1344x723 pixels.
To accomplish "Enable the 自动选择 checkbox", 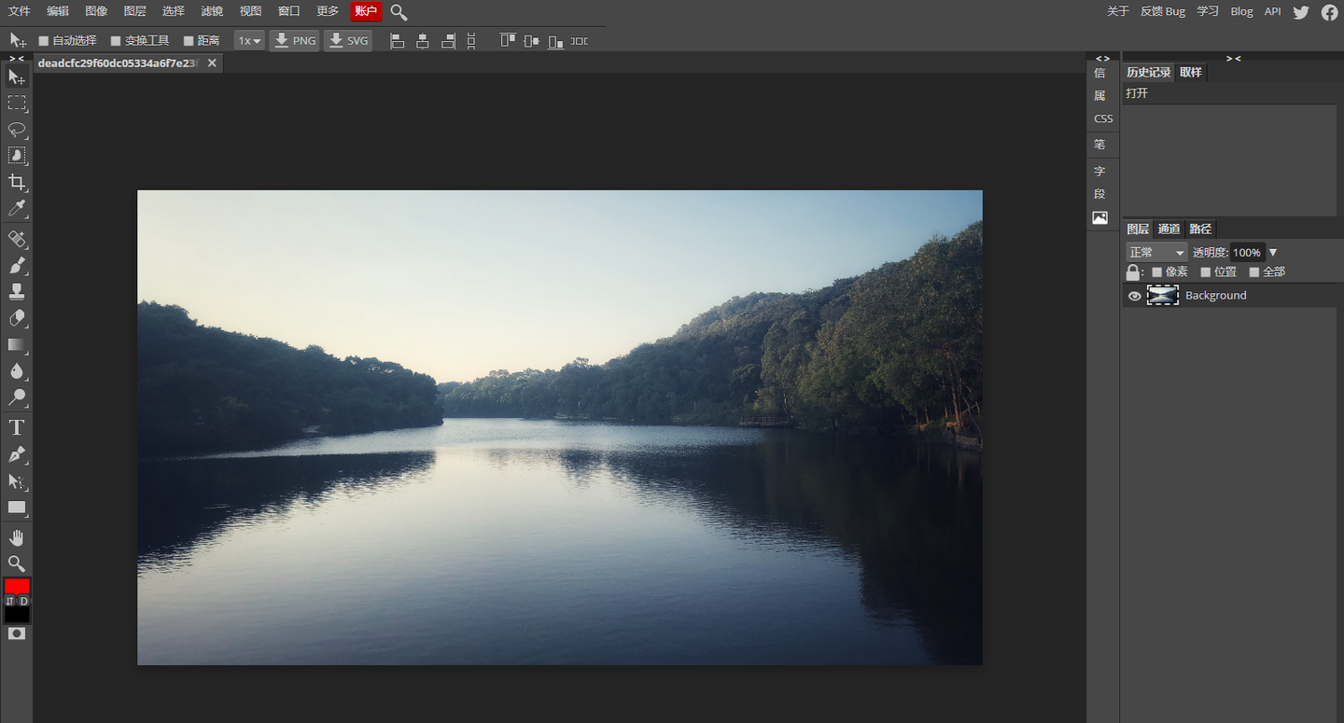I will tap(44, 41).
